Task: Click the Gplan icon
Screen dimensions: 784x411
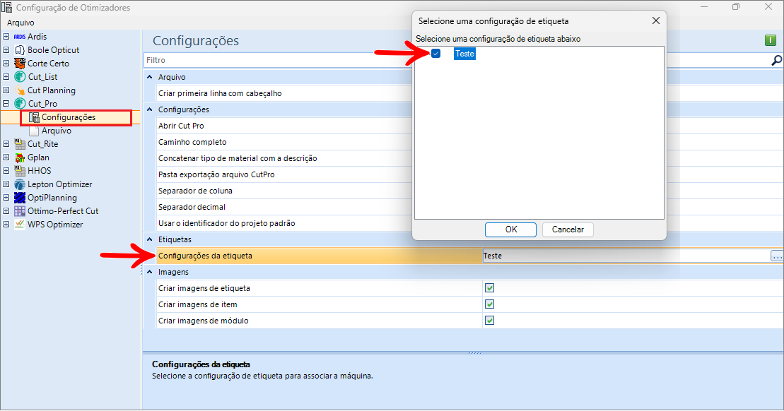Action: click(x=20, y=157)
